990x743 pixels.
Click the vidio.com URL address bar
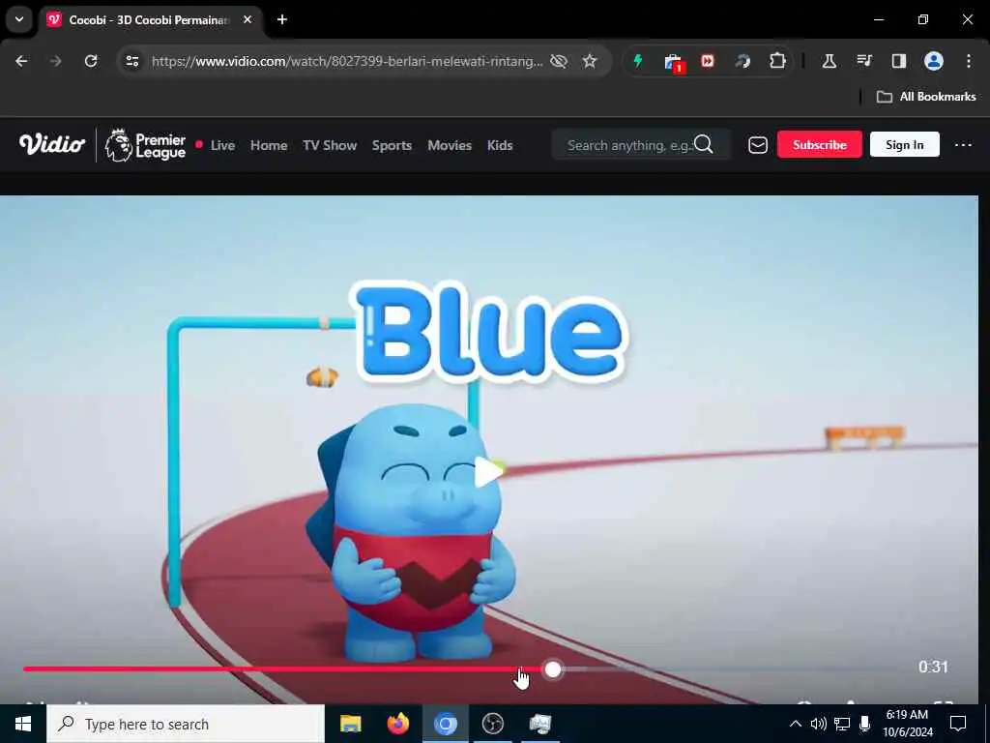pos(347,61)
